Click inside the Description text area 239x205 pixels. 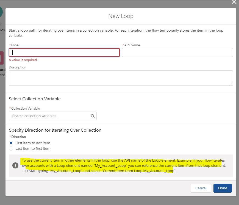(121, 78)
